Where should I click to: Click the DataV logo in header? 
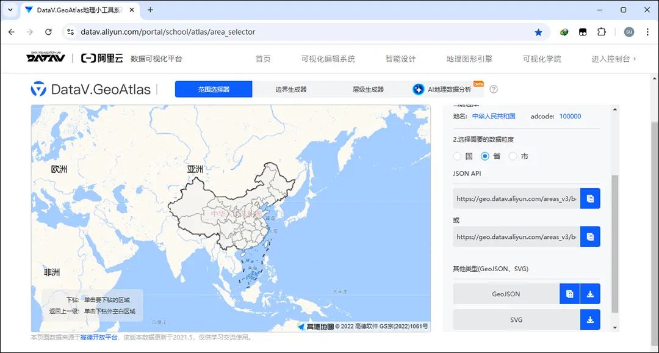[x=45, y=58]
